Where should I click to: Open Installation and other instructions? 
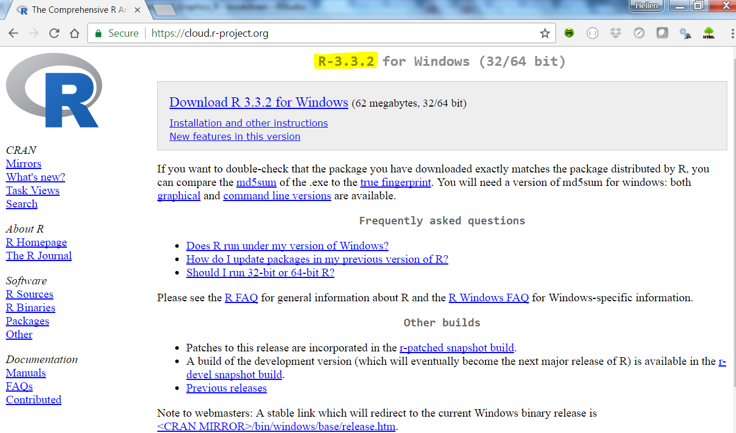pos(249,123)
